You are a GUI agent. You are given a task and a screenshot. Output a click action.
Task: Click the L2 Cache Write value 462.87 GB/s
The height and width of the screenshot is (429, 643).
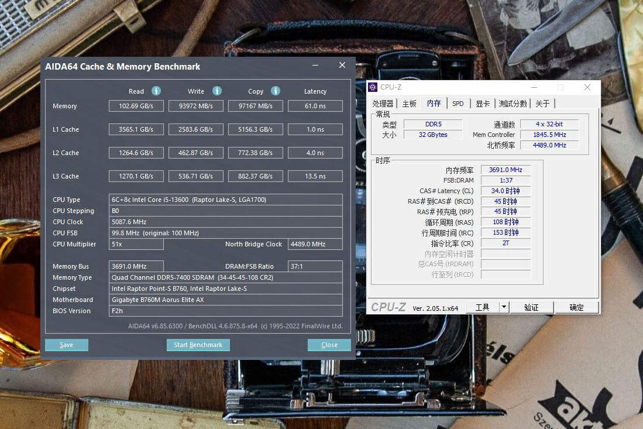[196, 153]
